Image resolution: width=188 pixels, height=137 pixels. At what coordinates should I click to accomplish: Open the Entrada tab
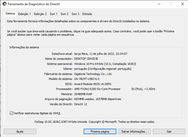click(x=87, y=14)
